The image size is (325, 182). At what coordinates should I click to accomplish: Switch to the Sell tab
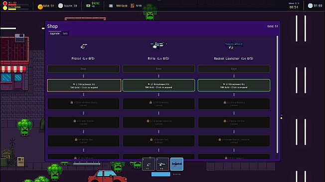tap(65, 33)
